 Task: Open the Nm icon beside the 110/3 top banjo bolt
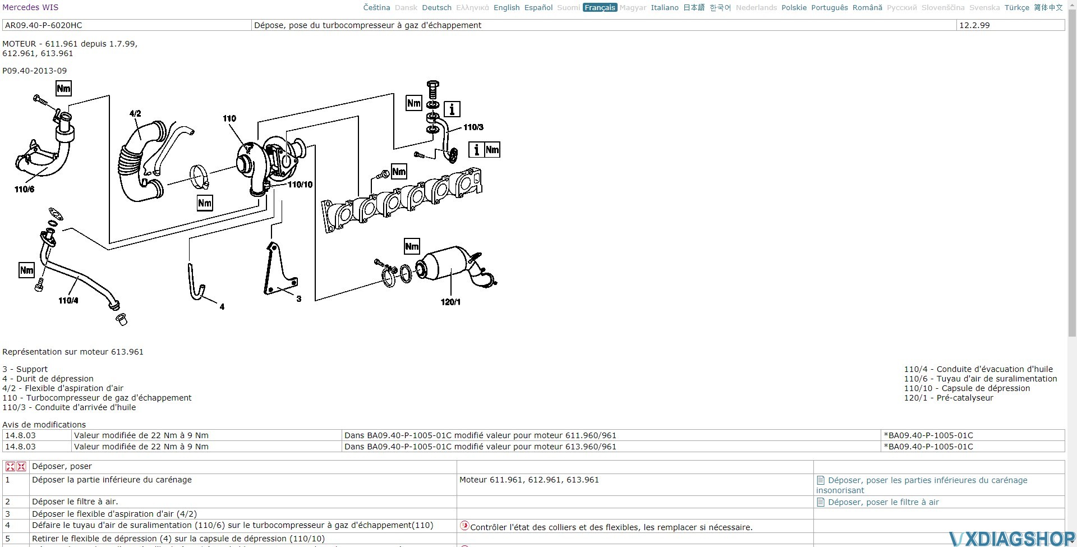414,103
